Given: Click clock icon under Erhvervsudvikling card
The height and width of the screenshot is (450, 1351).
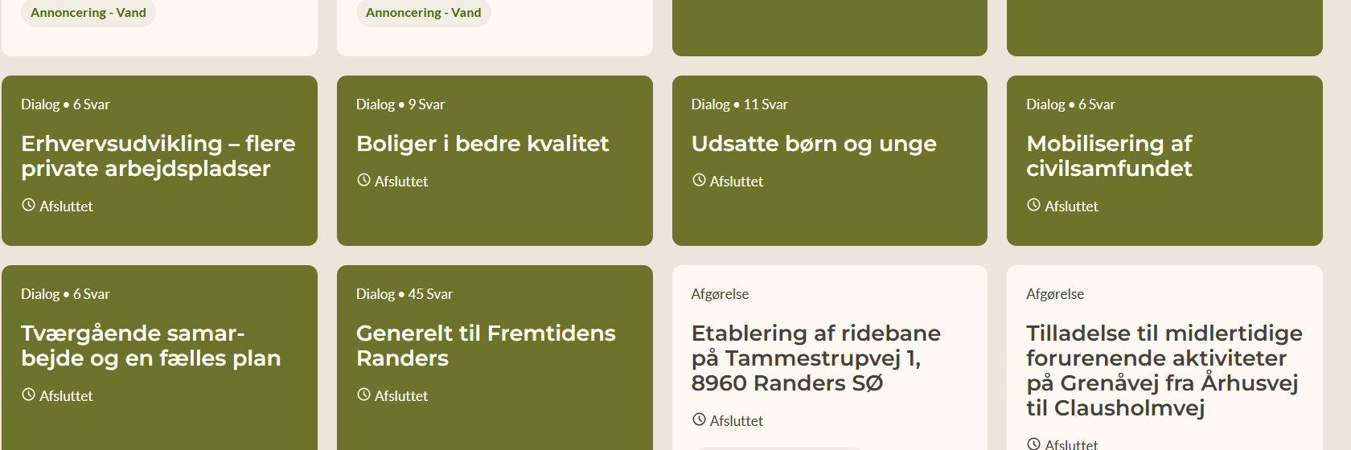Looking at the screenshot, I should pyautogui.click(x=28, y=205).
